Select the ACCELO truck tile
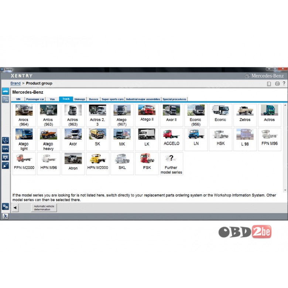The width and height of the screenshot is (288, 288). 171,140
